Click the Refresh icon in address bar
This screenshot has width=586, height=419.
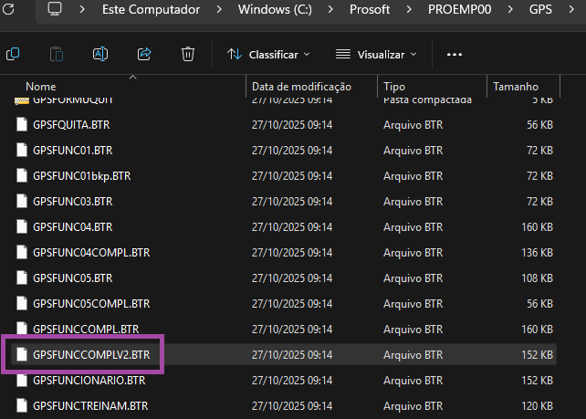(7, 9)
